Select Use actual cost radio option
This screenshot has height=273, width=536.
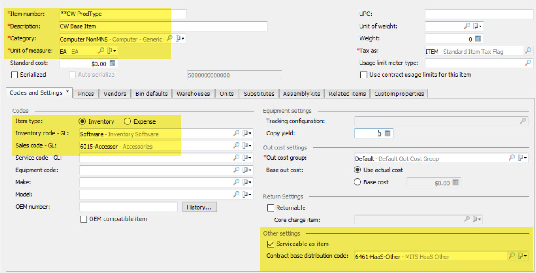[x=358, y=170]
